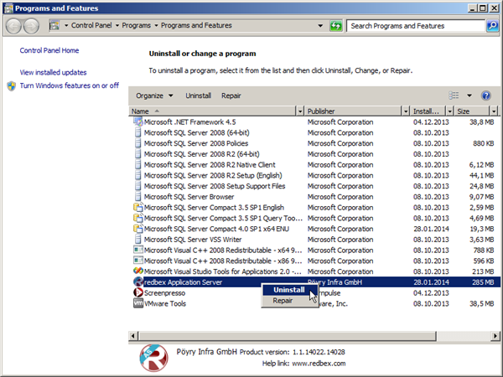Choose Repair from the context menu
Image resolution: width=503 pixels, height=377 pixels.
(x=283, y=301)
